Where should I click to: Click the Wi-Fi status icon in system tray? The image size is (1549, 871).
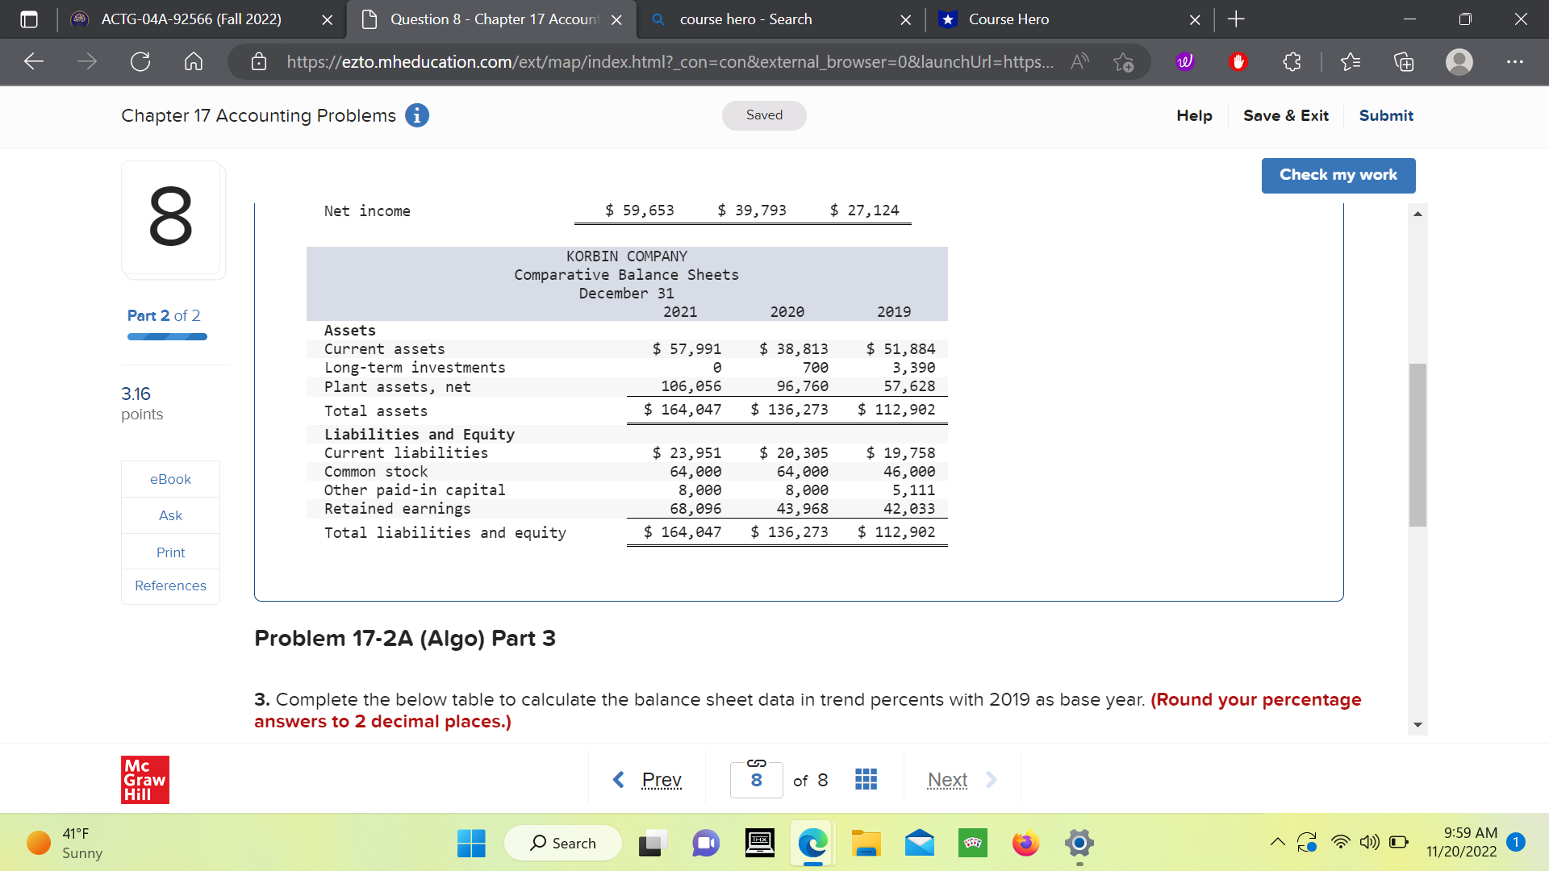point(1341,842)
